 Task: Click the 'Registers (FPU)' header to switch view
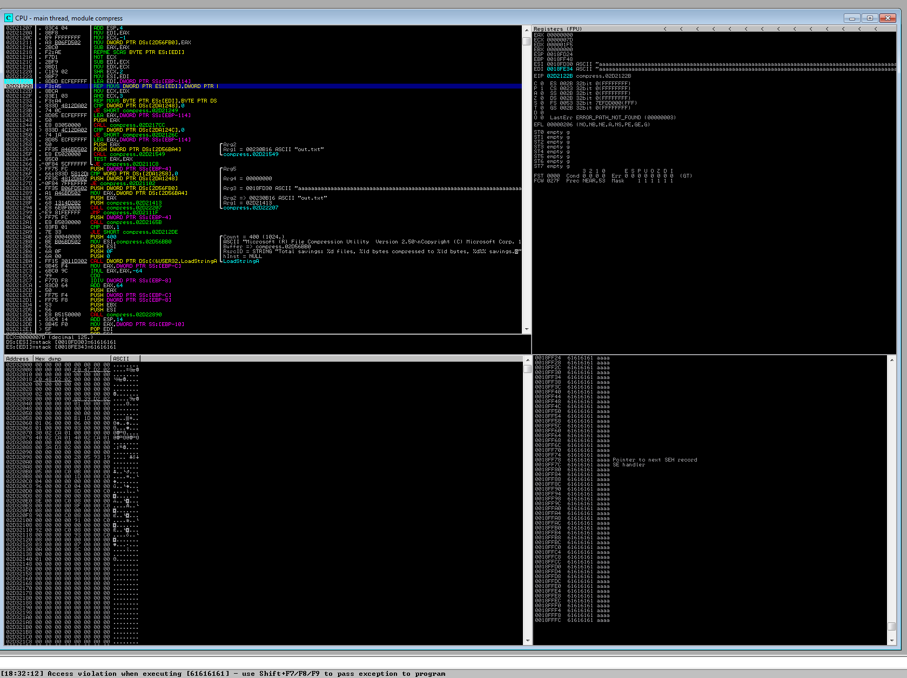(558, 29)
